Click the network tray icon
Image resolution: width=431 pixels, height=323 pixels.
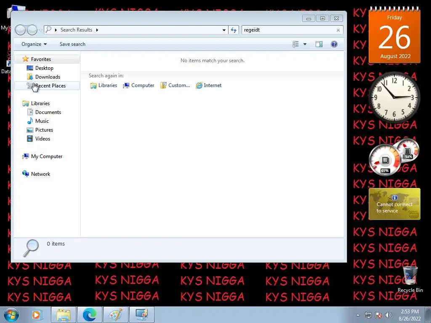[x=368, y=315]
